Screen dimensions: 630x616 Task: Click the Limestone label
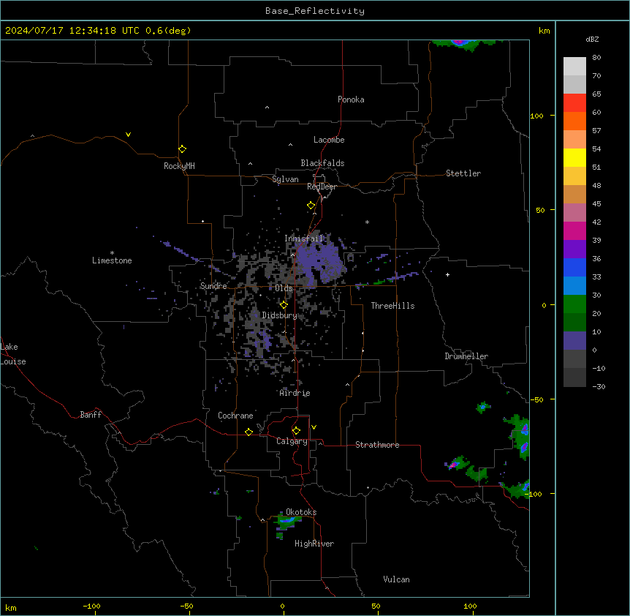tap(112, 260)
